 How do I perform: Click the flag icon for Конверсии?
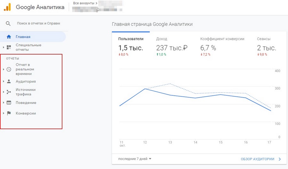pyautogui.click(x=9, y=113)
